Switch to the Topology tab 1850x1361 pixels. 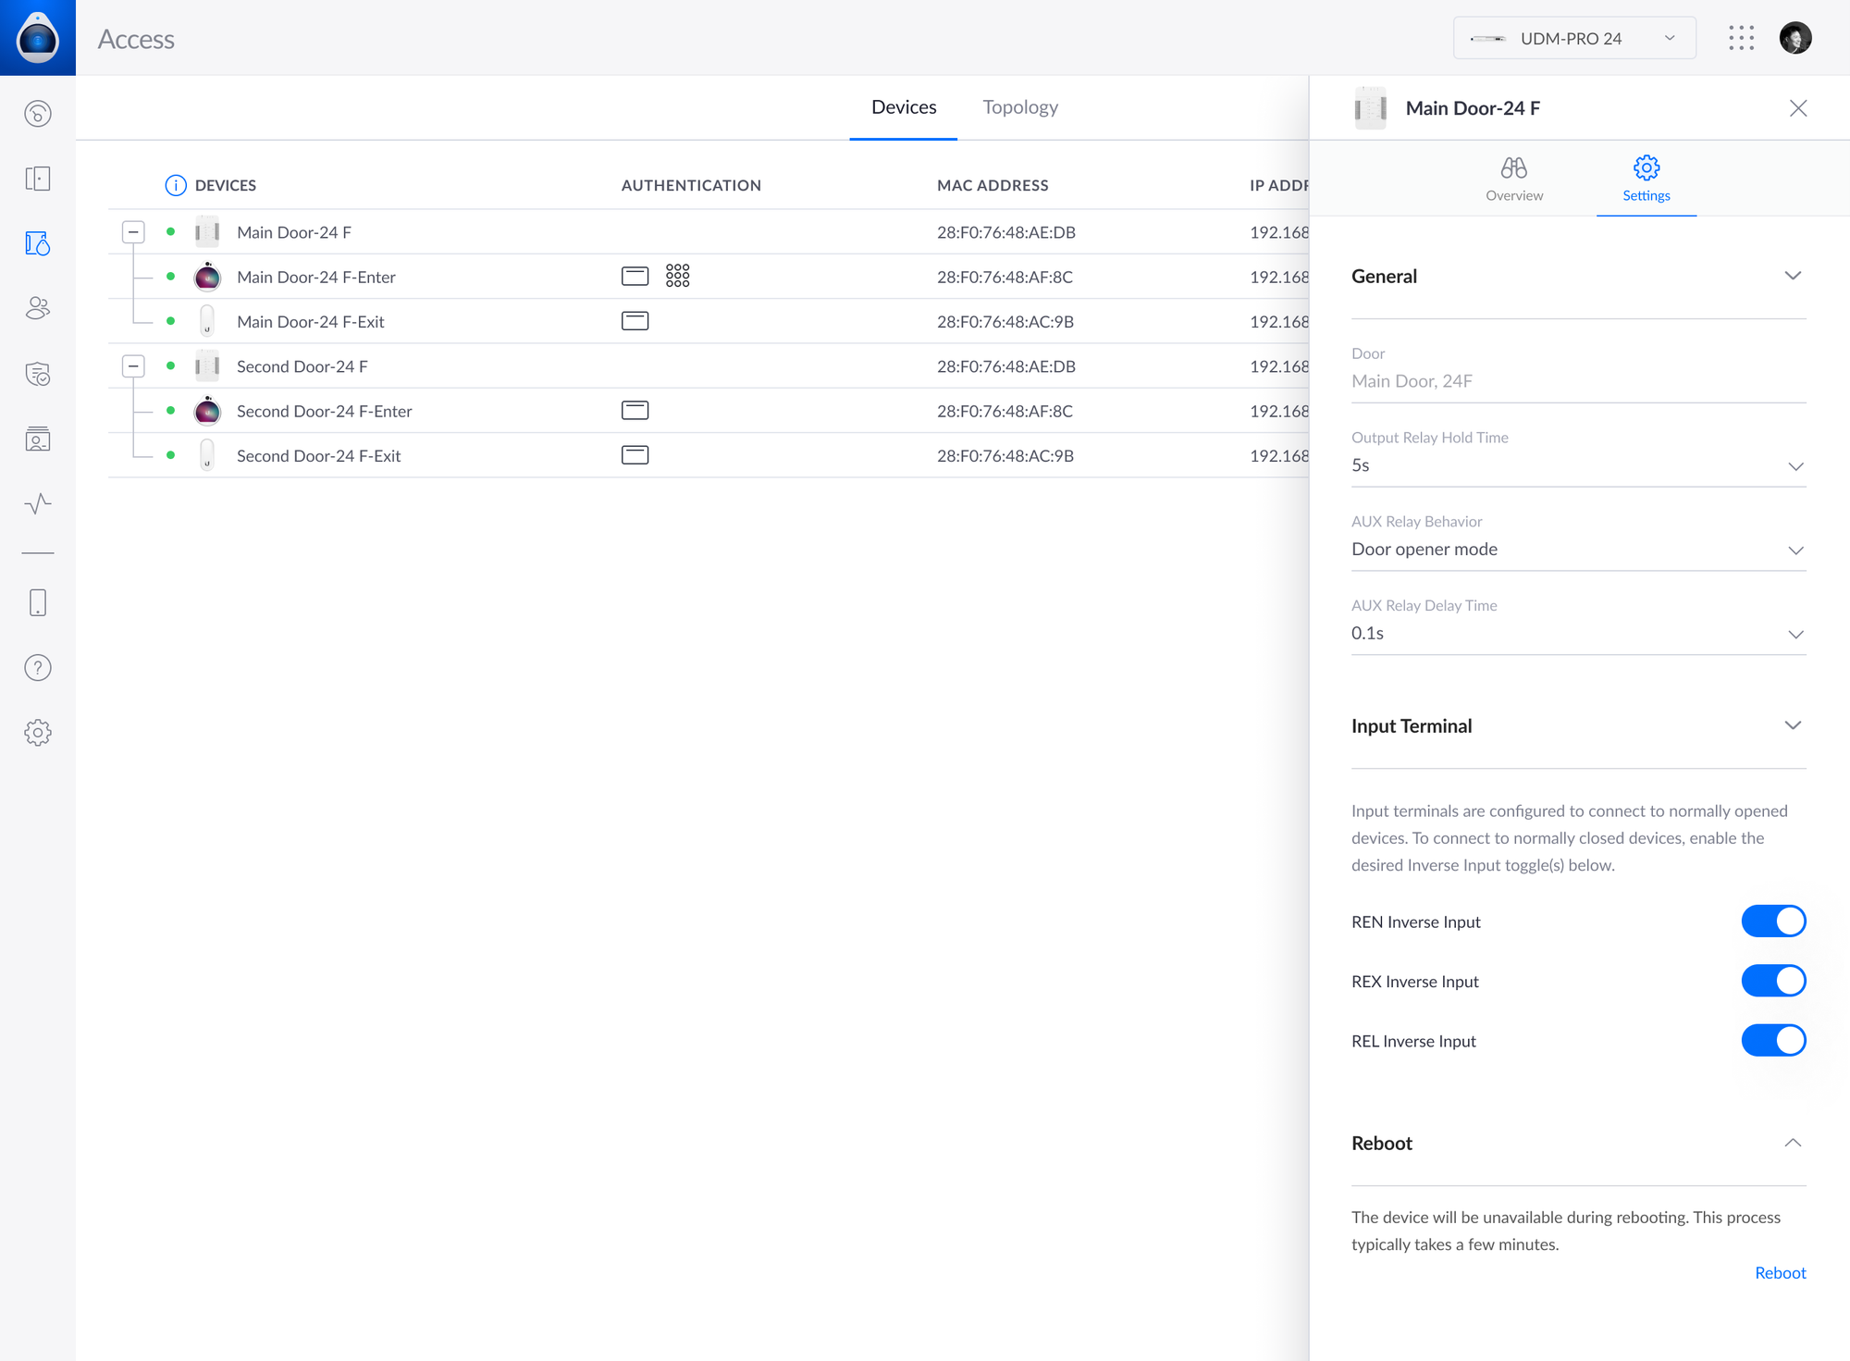[1019, 107]
